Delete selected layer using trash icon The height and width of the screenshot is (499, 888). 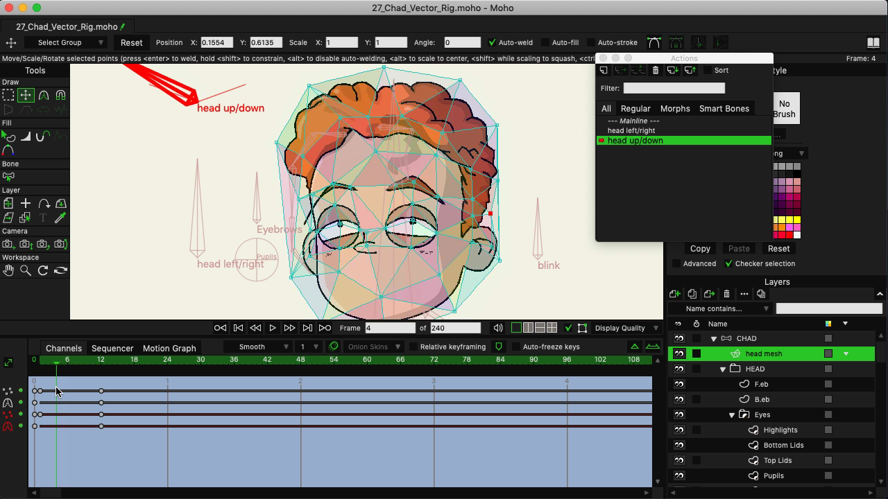[x=727, y=294]
